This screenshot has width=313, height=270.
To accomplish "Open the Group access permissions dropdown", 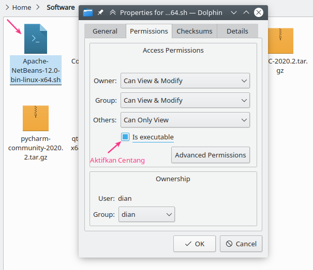I will pos(185,100).
